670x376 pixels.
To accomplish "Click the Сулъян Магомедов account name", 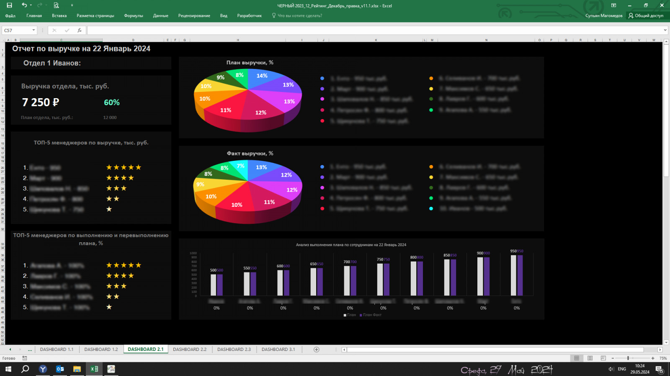I will pyautogui.click(x=604, y=16).
